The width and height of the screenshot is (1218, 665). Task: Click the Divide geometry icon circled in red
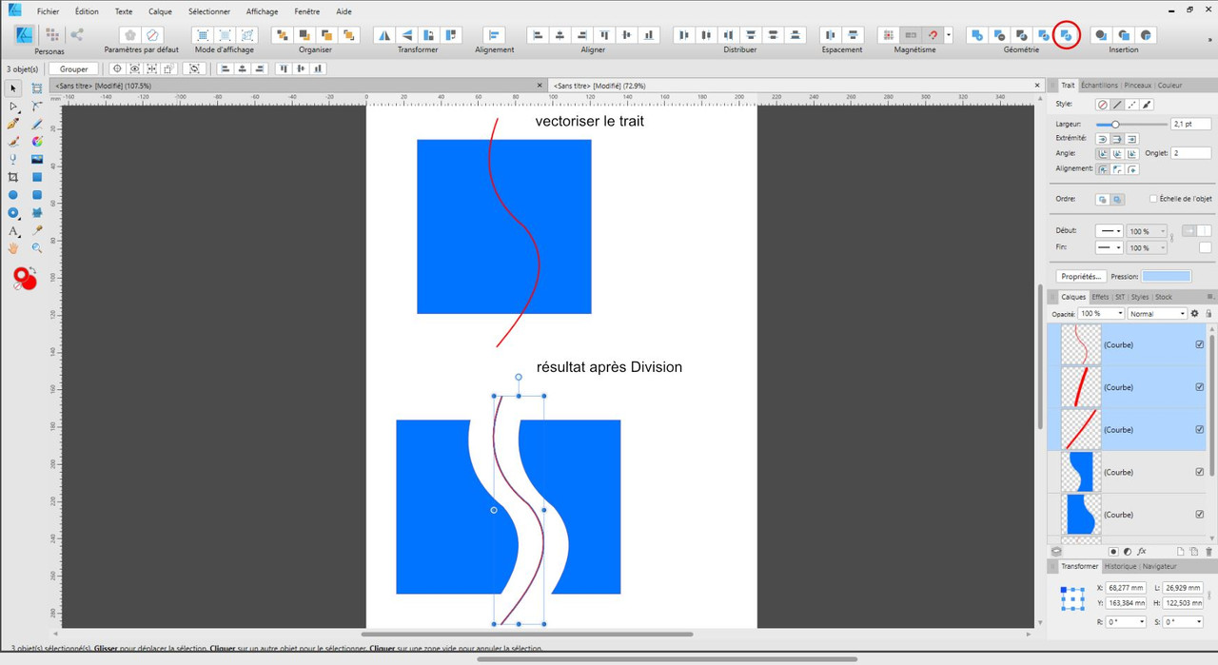(1067, 35)
